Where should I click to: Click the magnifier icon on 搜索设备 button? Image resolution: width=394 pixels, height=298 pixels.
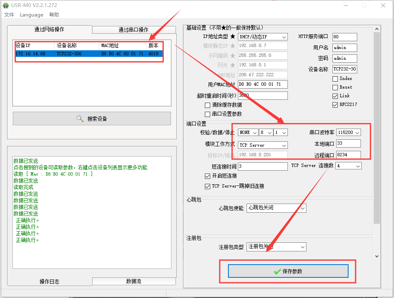click(x=80, y=119)
